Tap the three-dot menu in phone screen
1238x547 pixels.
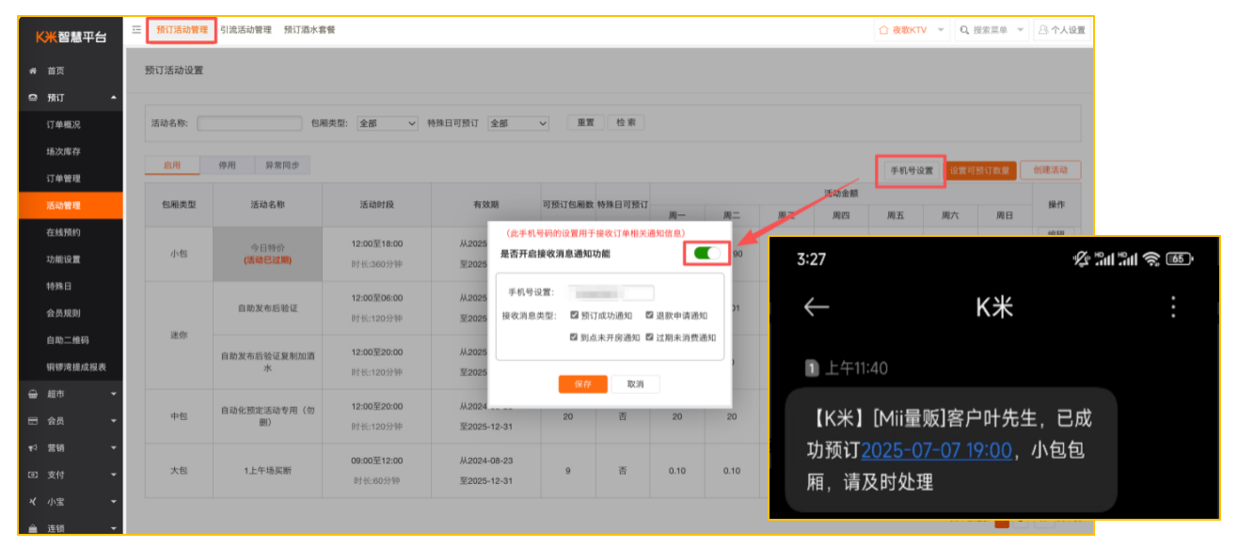pos(1172,307)
